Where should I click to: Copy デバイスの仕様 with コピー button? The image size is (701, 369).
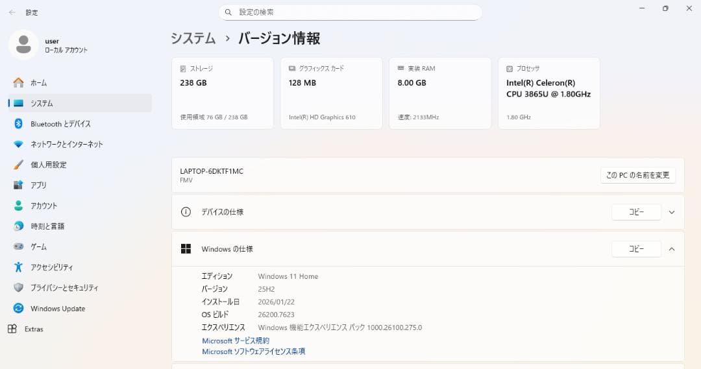(636, 212)
